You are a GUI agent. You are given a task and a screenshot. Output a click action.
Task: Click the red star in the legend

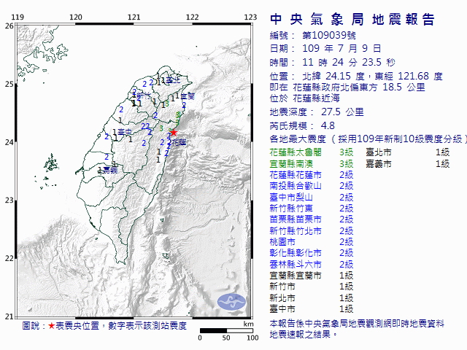coord(52,326)
